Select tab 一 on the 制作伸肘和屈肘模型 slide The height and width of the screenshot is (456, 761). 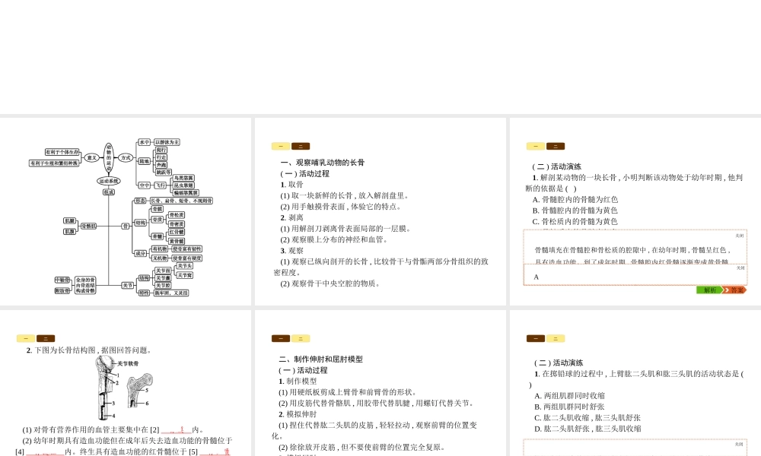(281, 339)
